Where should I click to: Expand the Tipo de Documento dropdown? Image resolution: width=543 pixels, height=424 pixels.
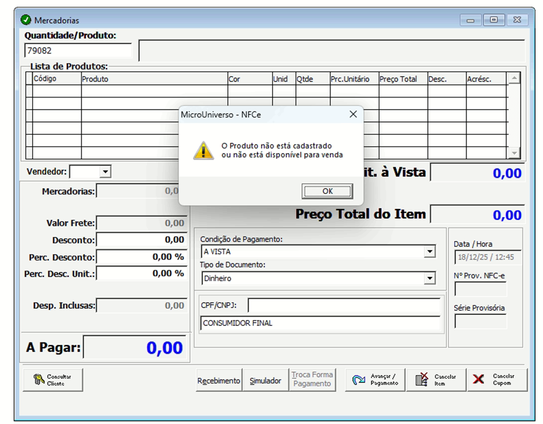pos(430,279)
